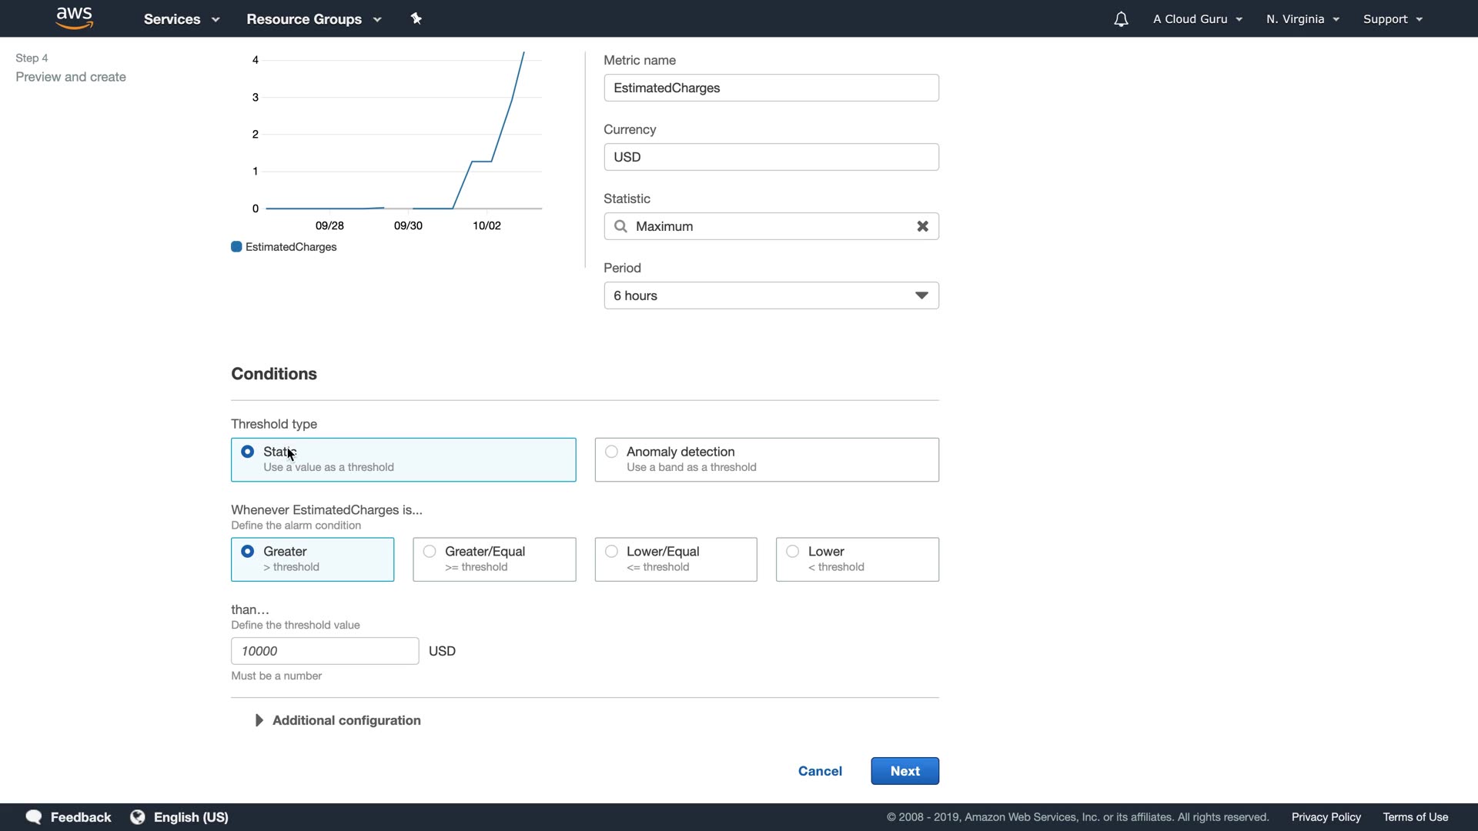The image size is (1478, 831).
Task: Click the pin shortcut icon in navbar
Action: pyautogui.click(x=416, y=18)
